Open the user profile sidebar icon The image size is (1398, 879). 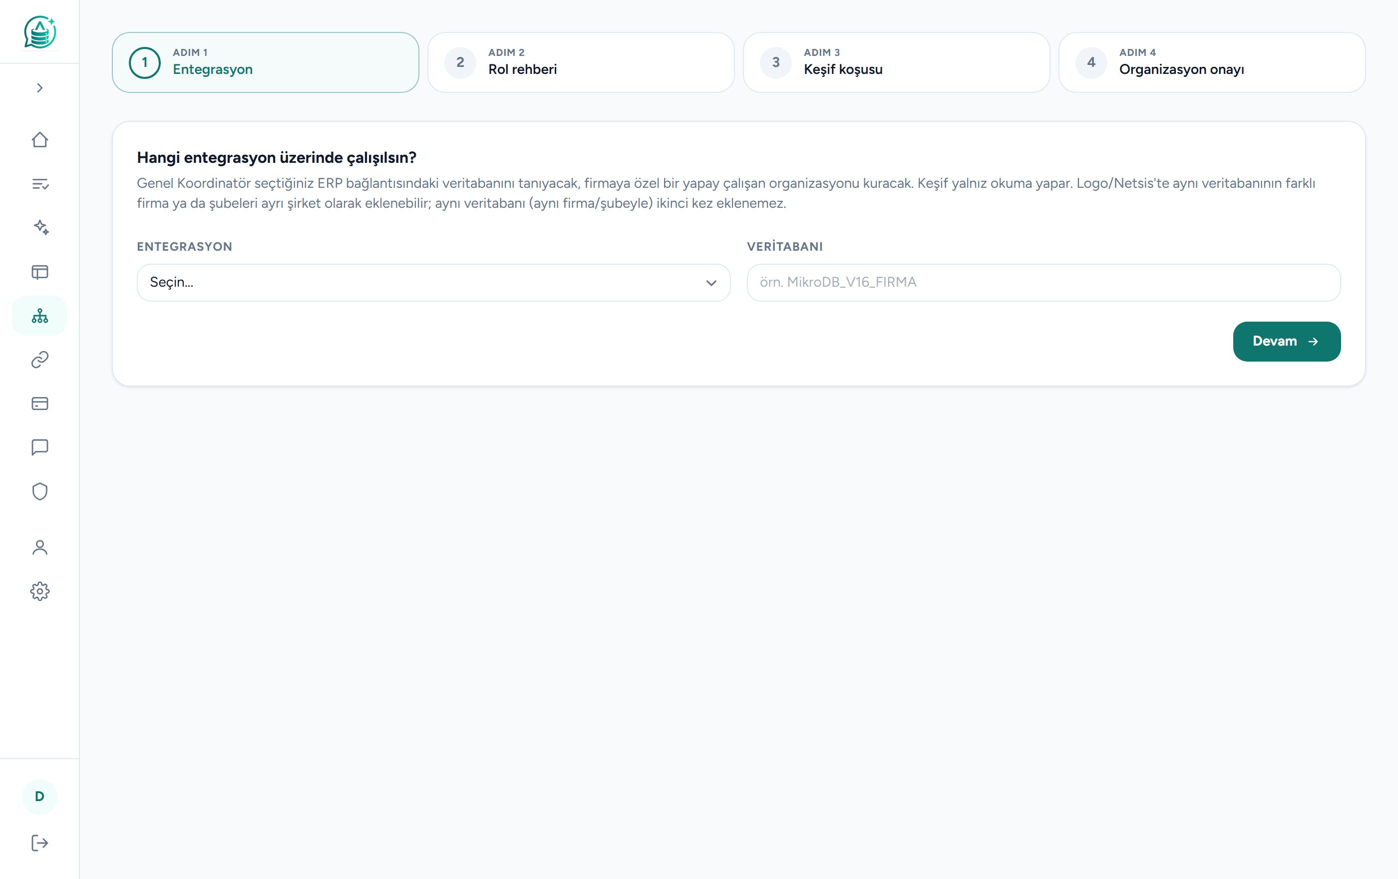(39, 547)
